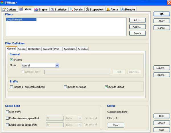Click the Cancel button
The image size is (171, 133).
pyautogui.click(x=162, y=28)
